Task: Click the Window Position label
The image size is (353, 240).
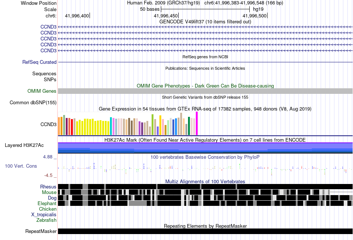Action: pyautogui.click(x=39, y=3)
